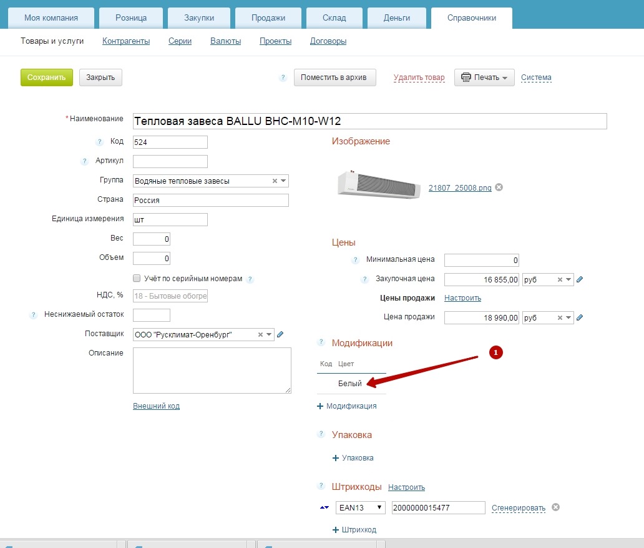The height and width of the screenshot is (548, 644).
Task: Click help icon for Закупочная цена
Action: 364,279
